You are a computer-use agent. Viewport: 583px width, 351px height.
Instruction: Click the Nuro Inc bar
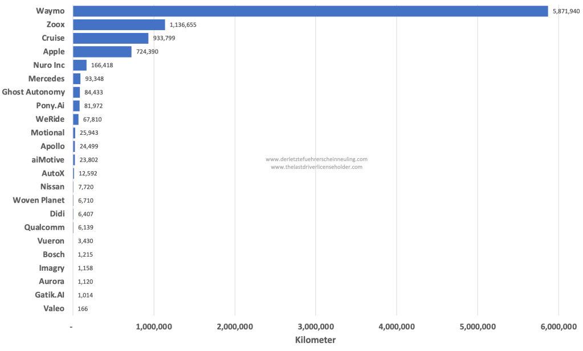pyautogui.click(x=80, y=65)
